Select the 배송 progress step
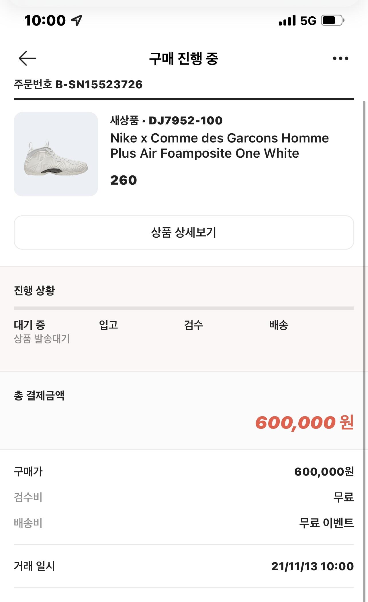Image resolution: width=368 pixels, height=602 pixels. click(x=279, y=325)
